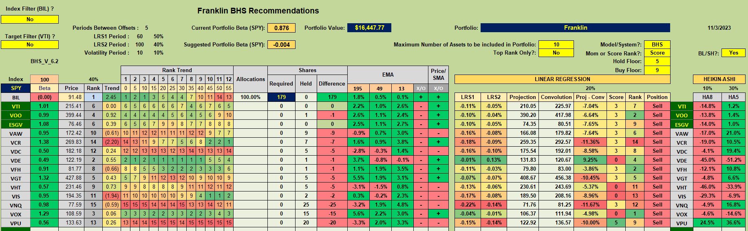Click the Projection column header
This screenshot has width=748, height=231.
coord(523,97)
